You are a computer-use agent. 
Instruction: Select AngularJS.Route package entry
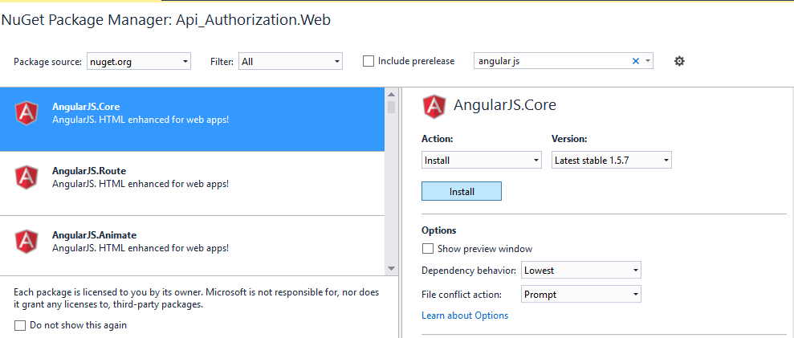[193, 183]
